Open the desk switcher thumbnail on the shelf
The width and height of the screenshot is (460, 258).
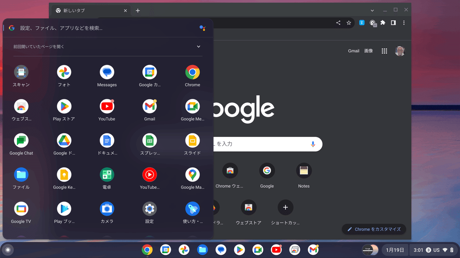click(x=370, y=250)
